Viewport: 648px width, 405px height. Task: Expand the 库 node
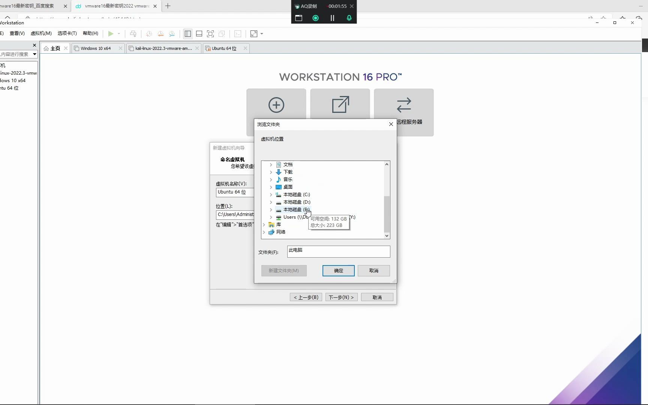264,225
